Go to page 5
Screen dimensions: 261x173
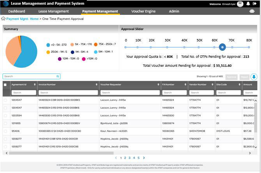click(x=138, y=158)
